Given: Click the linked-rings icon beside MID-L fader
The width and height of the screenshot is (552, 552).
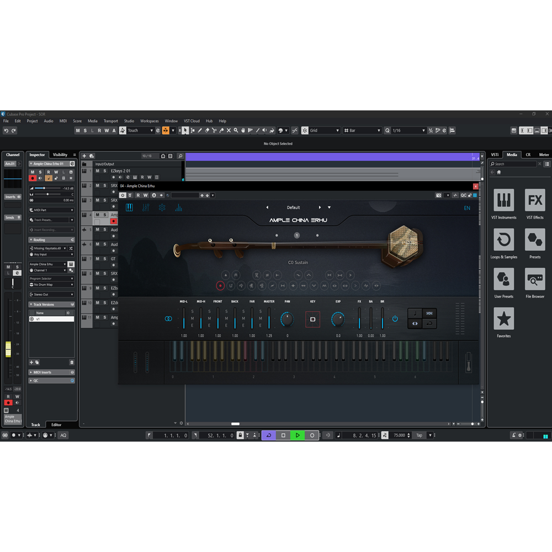Looking at the screenshot, I should [x=168, y=319].
